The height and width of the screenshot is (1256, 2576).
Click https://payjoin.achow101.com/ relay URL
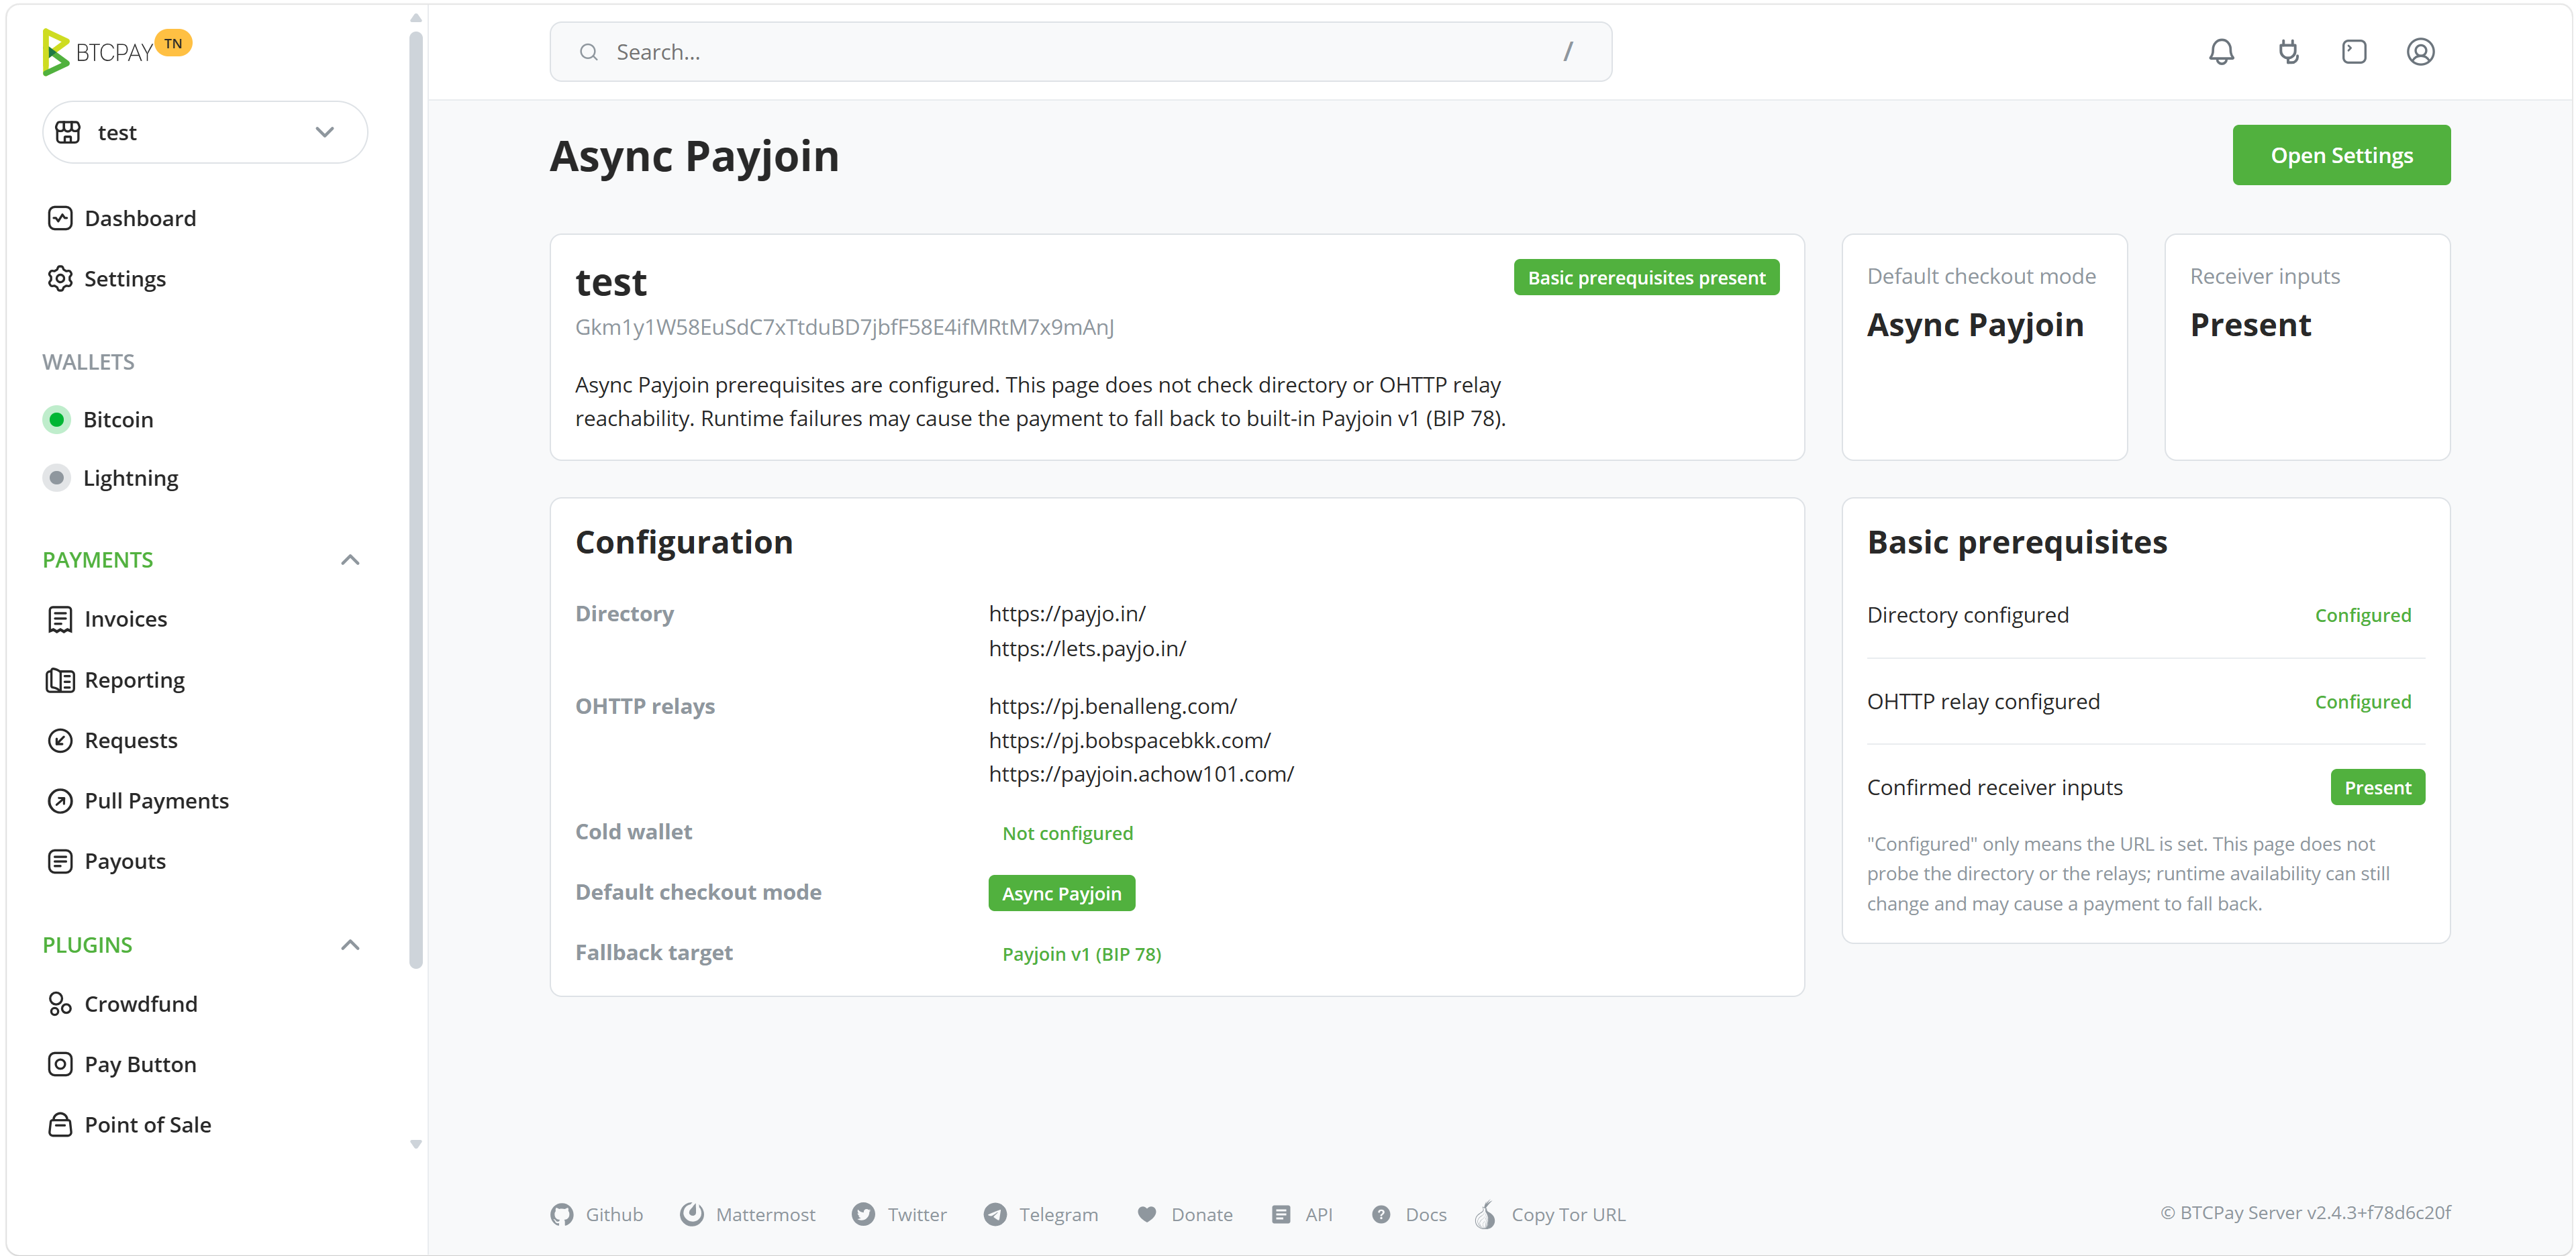pyautogui.click(x=1141, y=774)
